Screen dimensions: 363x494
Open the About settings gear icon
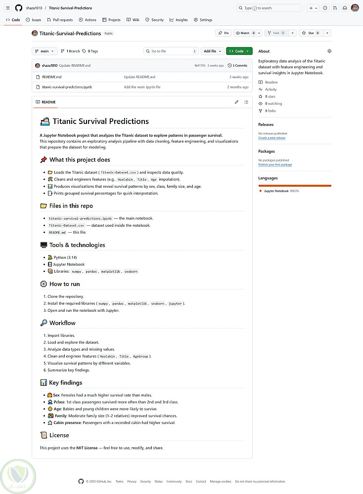[329, 51]
